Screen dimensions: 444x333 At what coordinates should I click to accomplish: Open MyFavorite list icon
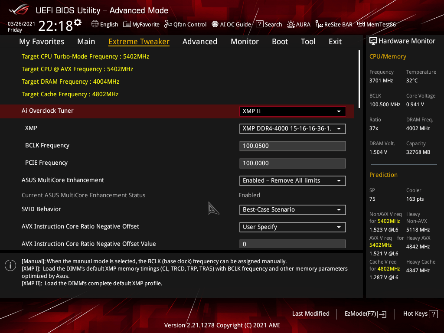tap(127, 24)
